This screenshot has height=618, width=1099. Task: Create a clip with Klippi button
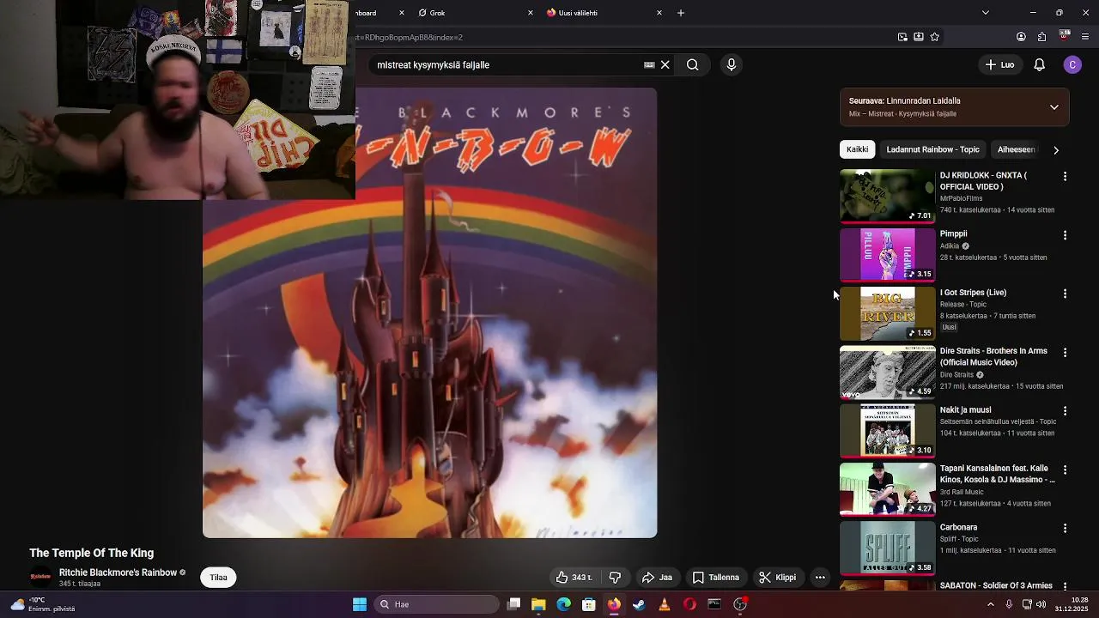777,578
